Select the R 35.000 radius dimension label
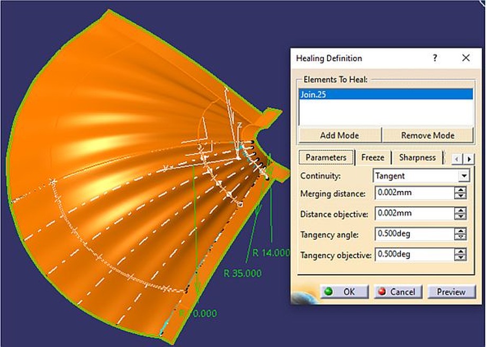The width and height of the screenshot is (486, 347). coord(242,273)
